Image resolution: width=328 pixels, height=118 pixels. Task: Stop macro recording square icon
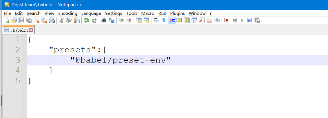pos(234,20)
